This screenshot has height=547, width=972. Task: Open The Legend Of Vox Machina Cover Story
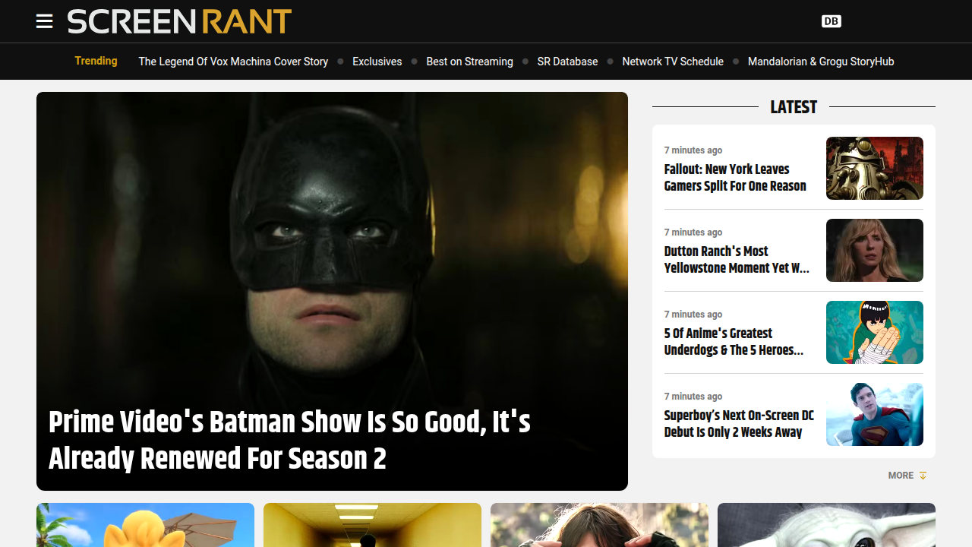coord(233,62)
